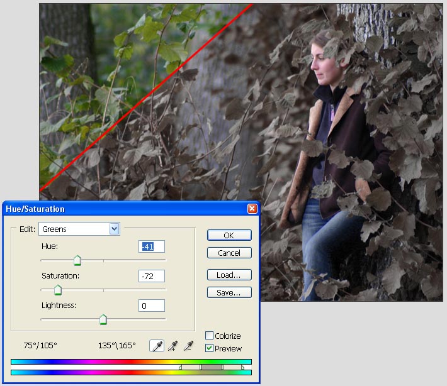Click the right falloff triangle marker on range bar
447x386 pixels.
coord(242,368)
